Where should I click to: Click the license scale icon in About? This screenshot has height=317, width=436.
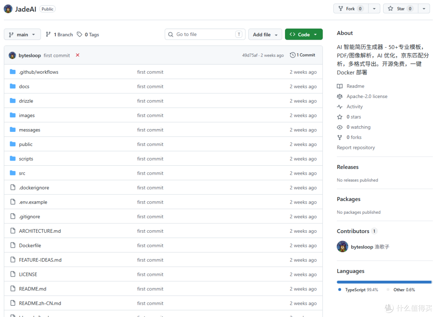tap(340, 96)
